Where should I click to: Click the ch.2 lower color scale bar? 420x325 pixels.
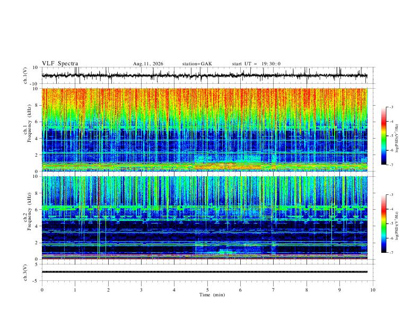click(383, 224)
